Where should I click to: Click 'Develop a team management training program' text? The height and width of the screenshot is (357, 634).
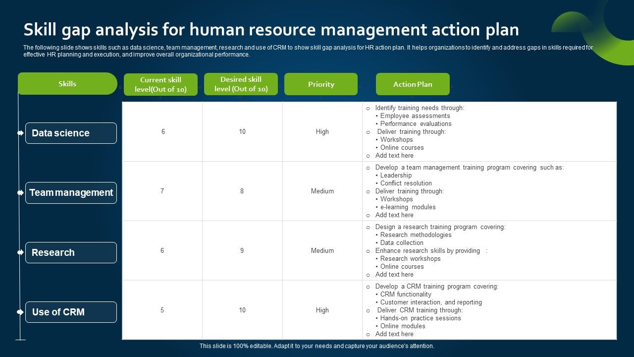pos(469,167)
